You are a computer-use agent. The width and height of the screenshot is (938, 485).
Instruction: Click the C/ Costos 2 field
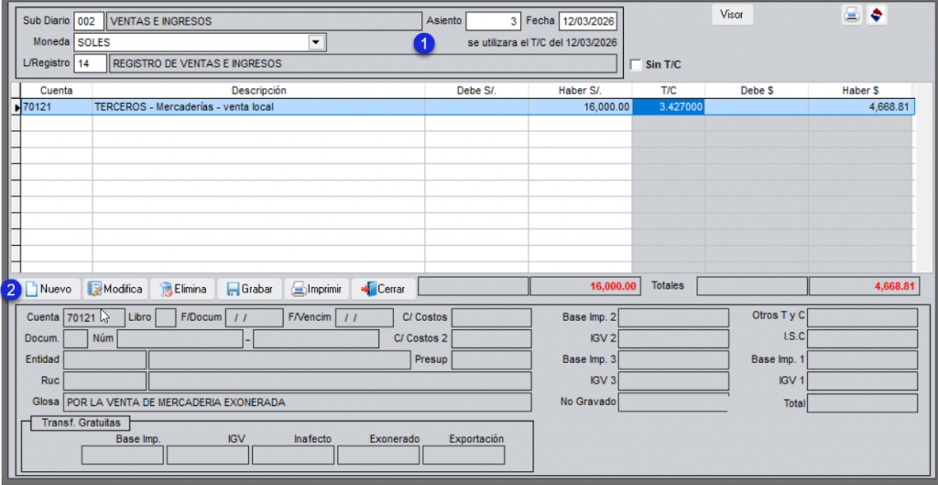[491, 338]
